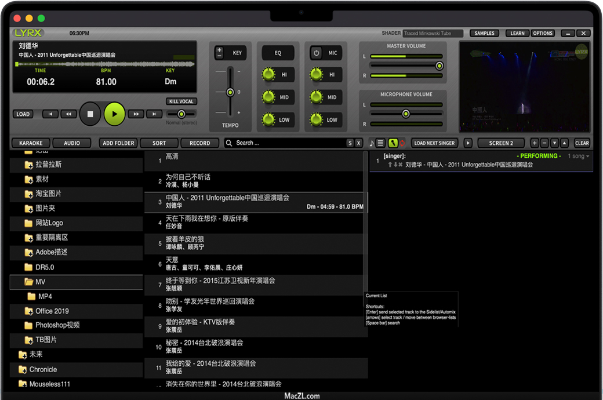Stop playback with the stop button
The image size is (603, 400).
[90, 114]
